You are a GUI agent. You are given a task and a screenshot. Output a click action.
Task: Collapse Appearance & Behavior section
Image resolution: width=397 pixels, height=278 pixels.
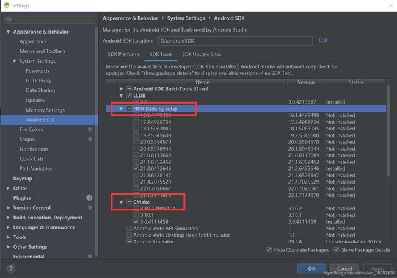tap(8, 32)
